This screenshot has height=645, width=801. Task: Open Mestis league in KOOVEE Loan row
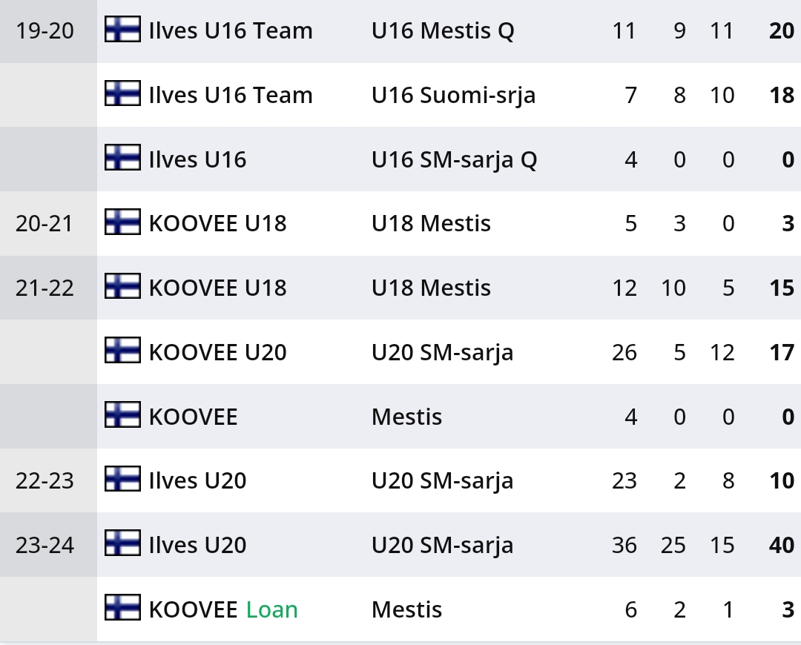[x=406, y=609]
